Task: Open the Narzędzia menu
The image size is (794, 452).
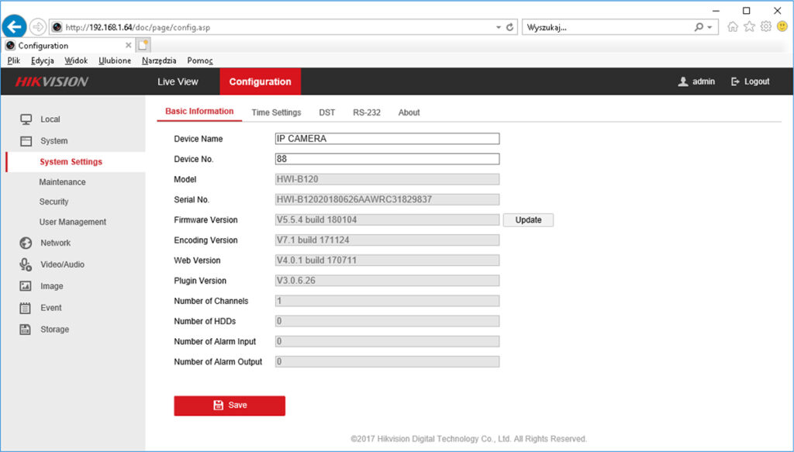Action: [x=158, y=60]
